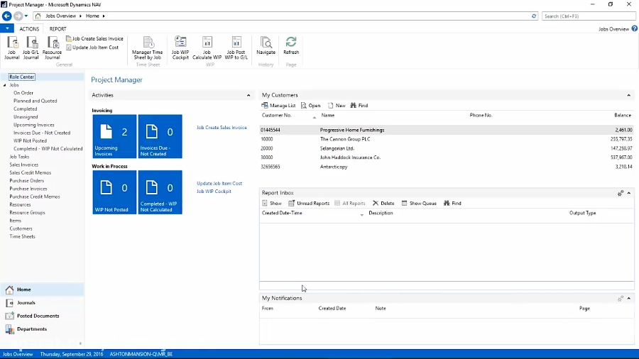Switch to the ACTIONS tab

pyautogui.click(x=29, y=29)
